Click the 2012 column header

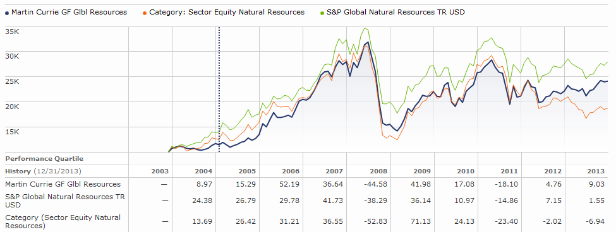pyautogui.click(x=553, y=171)
